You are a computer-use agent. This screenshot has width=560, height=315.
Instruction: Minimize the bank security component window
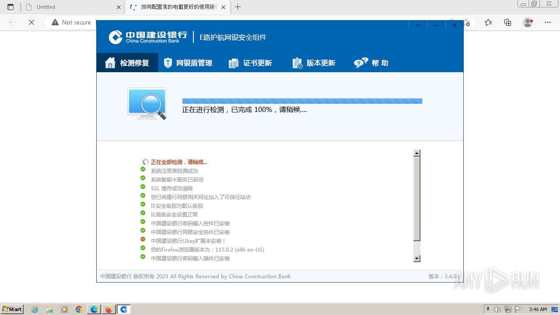436,25
